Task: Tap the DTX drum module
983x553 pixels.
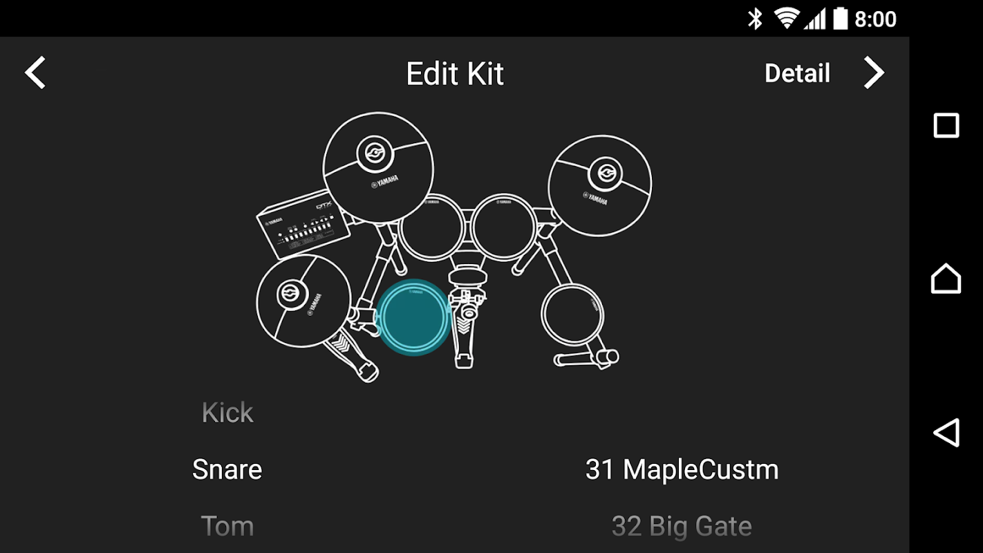Action: pyautogui.click(x=303, y=223)
